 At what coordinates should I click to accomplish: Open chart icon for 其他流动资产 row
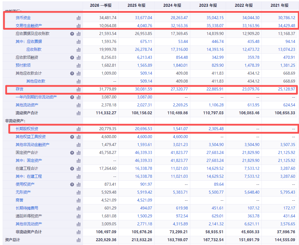click(78, 105)
